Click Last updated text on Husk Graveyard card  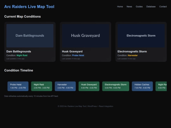(x=71, y=59)
